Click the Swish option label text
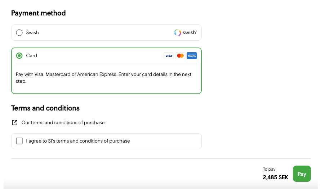The width and height of the screenshot is (321, 189). (32, 33)
